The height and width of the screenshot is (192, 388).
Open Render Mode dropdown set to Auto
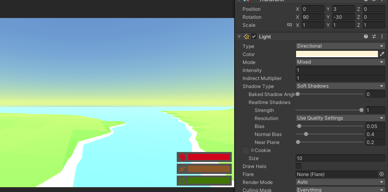point(341,182)
